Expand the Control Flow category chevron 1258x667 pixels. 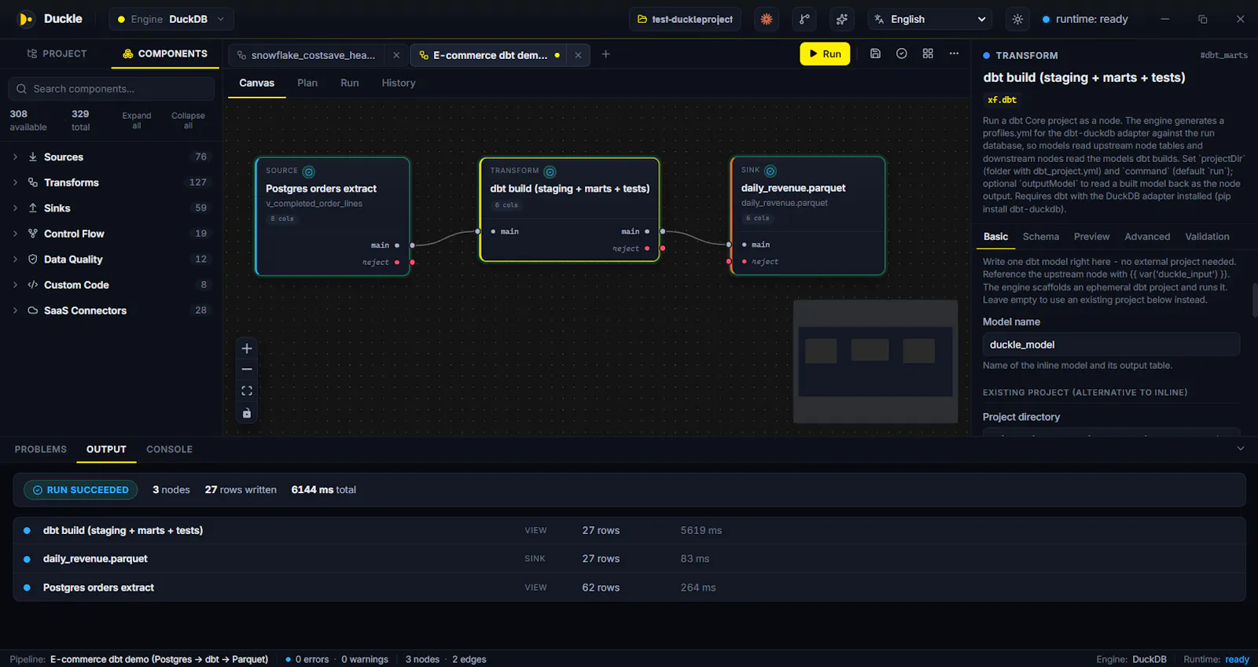click(15, 234)
